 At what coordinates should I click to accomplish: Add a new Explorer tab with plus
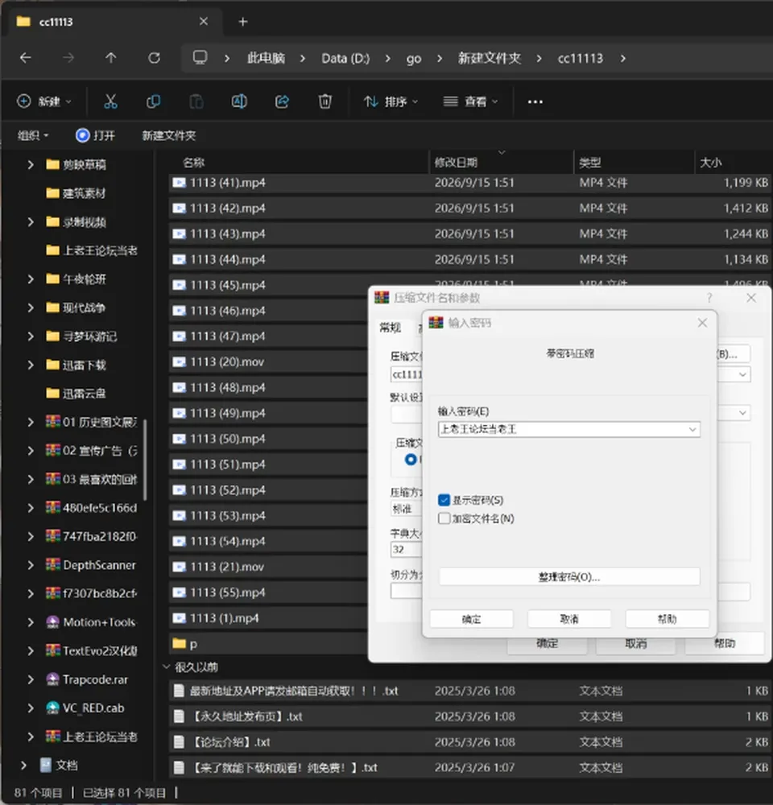(x=243, y=22)
